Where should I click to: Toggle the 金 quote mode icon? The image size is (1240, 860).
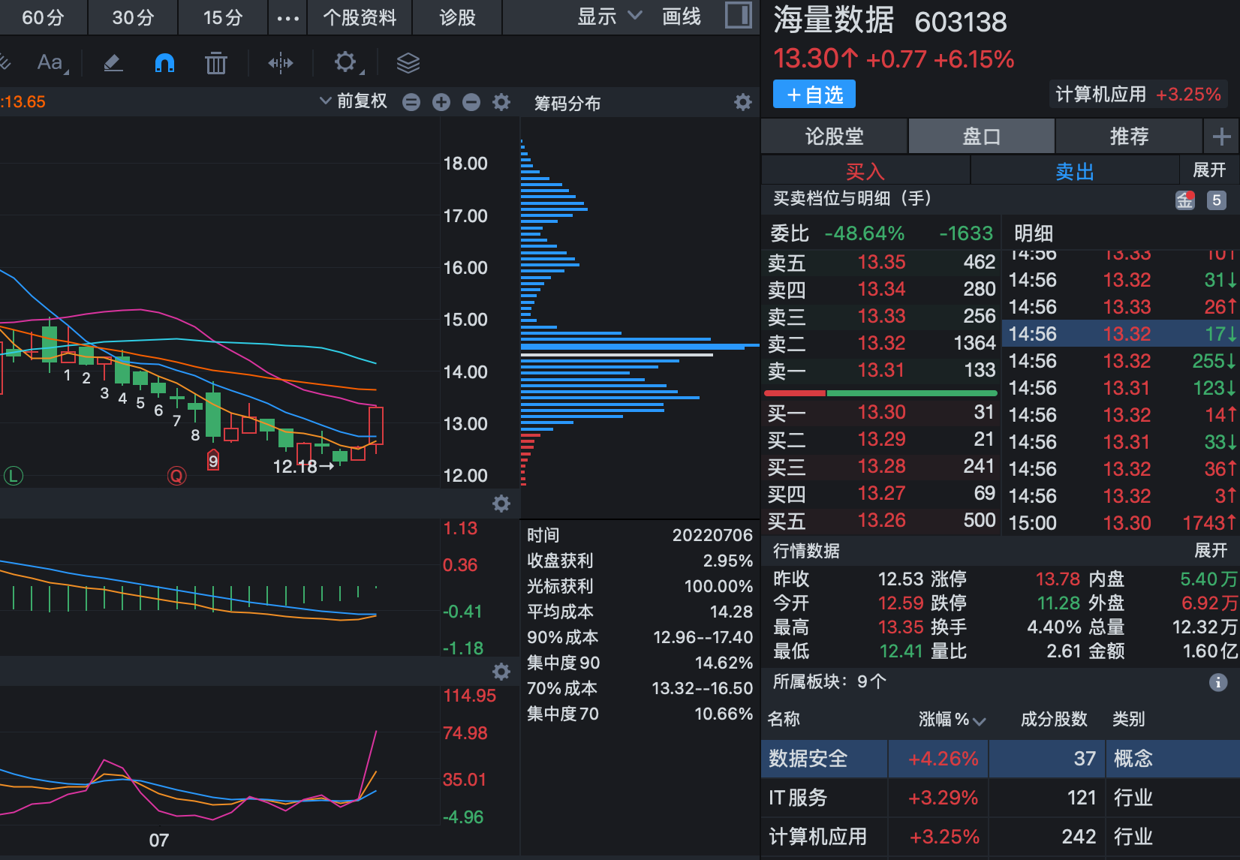(x=1185, y=200)
